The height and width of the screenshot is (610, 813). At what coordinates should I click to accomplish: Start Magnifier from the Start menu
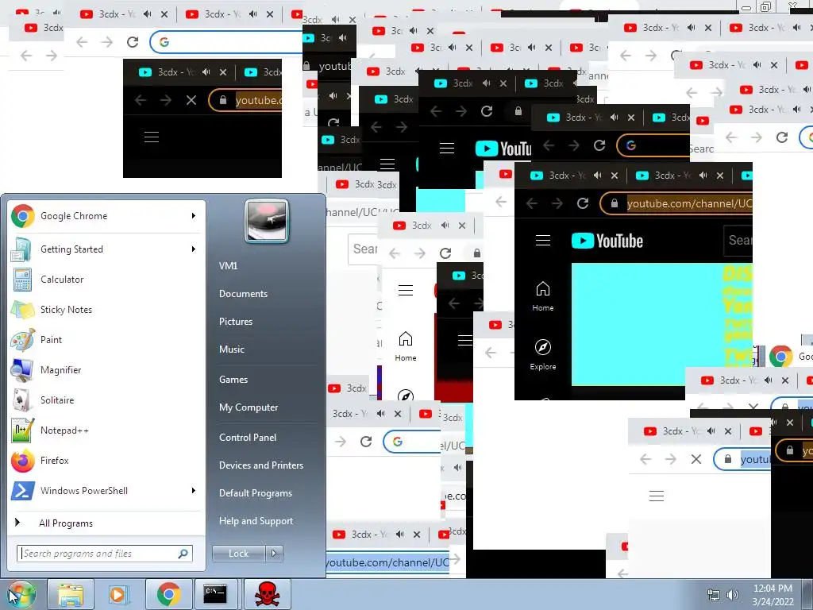106,370
